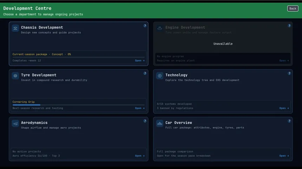
Task: Click 'Next-season research and testing' text
Action: click(x=38, y=108)
